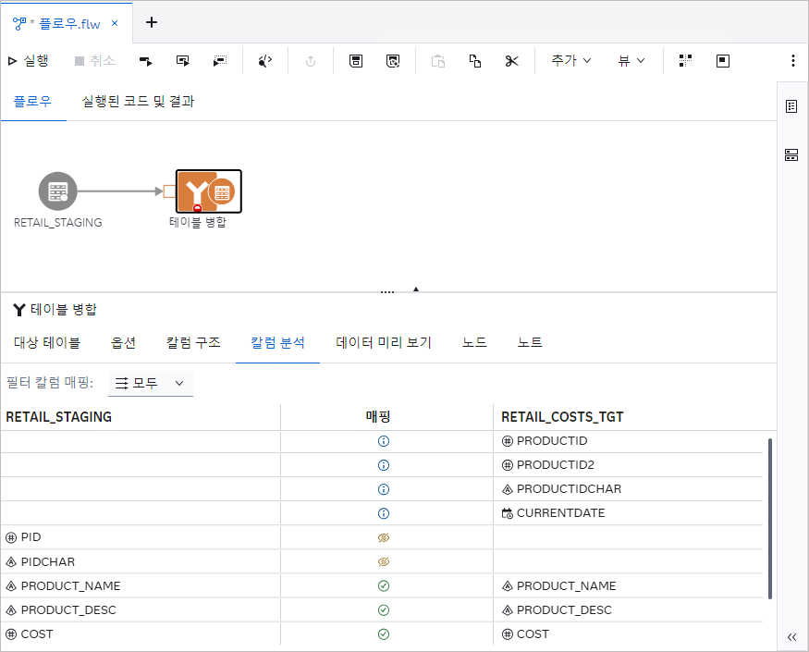Click the copy icon in toolbar
Screen dimensions: 809x652
pyautogui.click(x=475, y=61)
